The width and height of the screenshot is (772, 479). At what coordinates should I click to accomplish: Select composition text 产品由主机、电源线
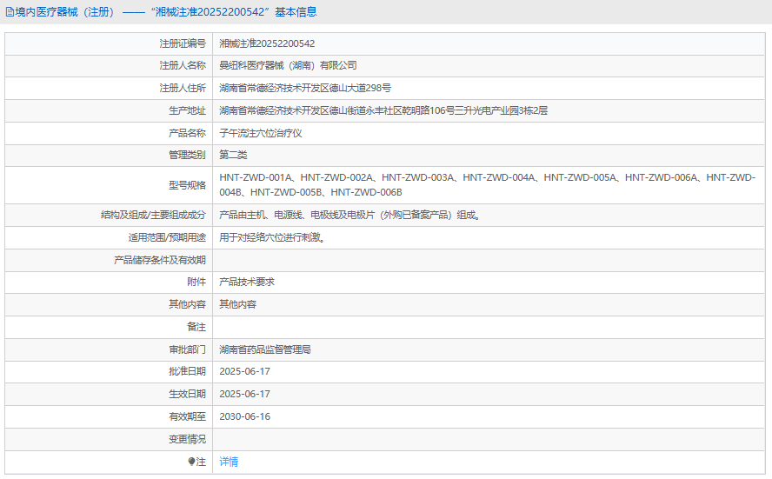click(x=349, y=215)
